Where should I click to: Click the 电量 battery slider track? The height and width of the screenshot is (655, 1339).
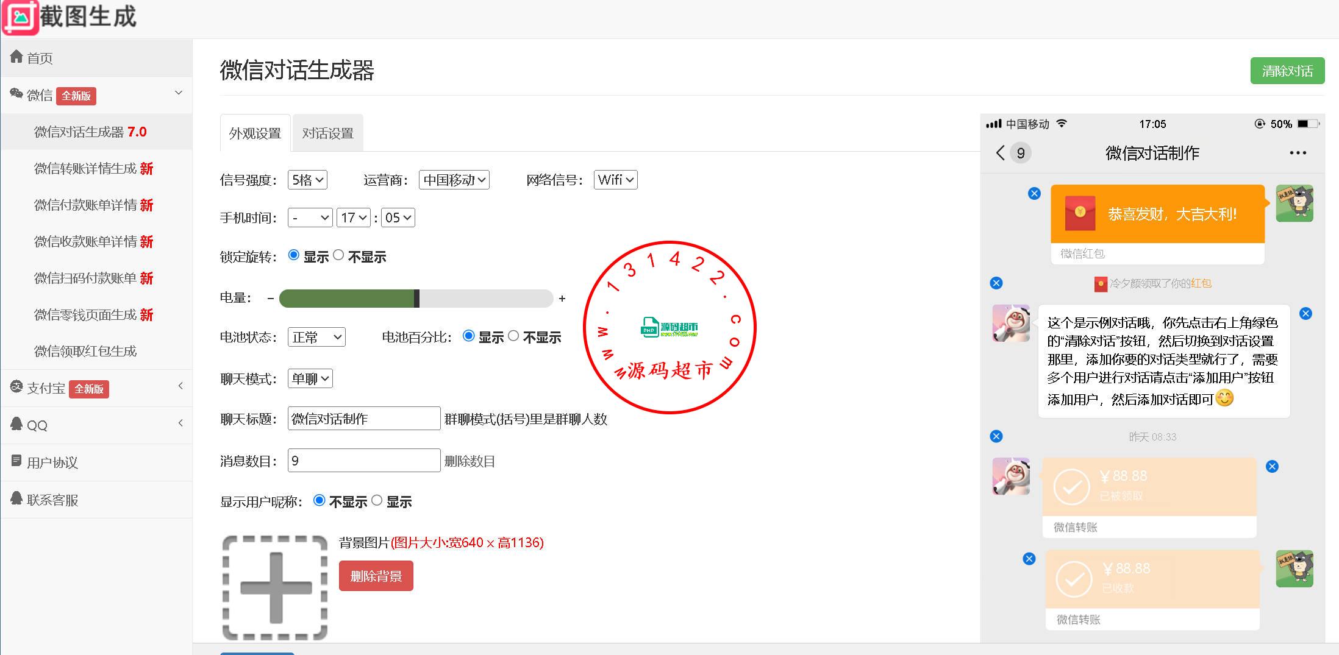pos(416,299)
